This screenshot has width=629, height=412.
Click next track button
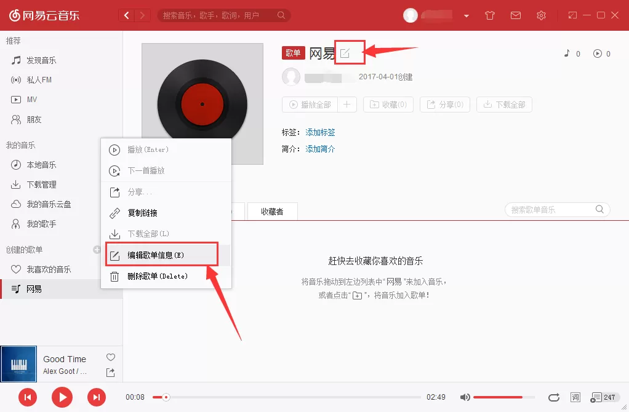point(97,397)
